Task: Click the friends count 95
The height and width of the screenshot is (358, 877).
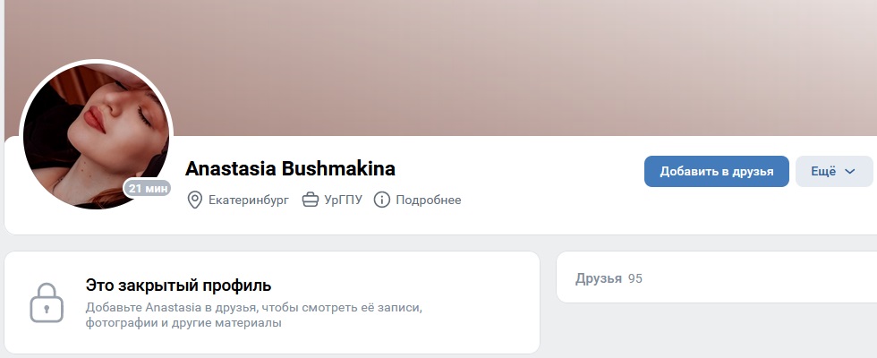Action: tap(634, 278)
